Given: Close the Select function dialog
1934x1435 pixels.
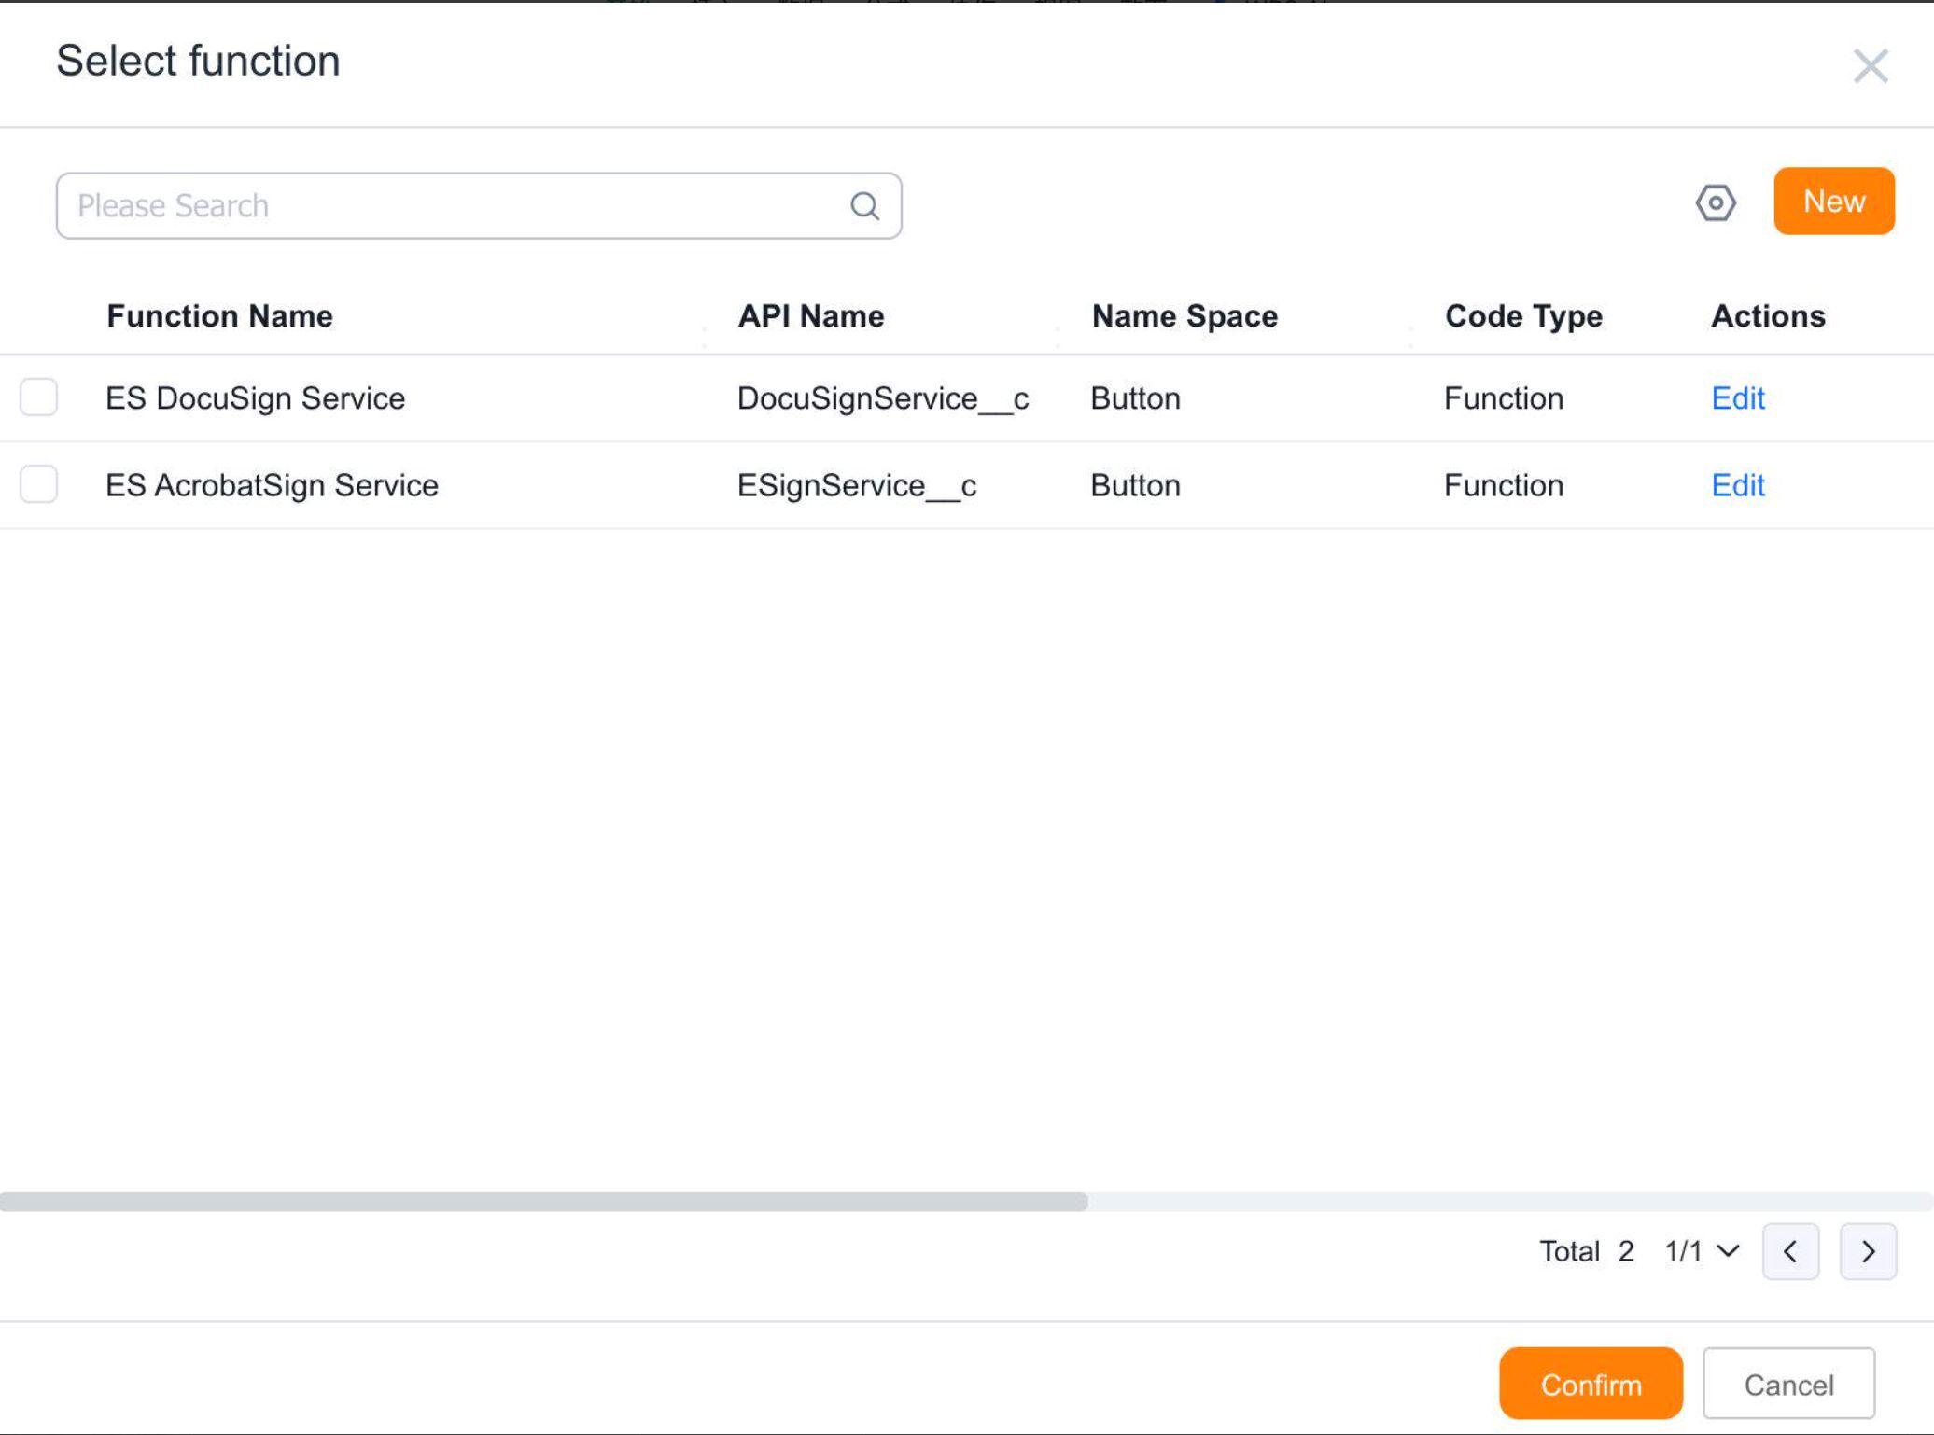Looking at the screenshot, I should (1870, 66).
